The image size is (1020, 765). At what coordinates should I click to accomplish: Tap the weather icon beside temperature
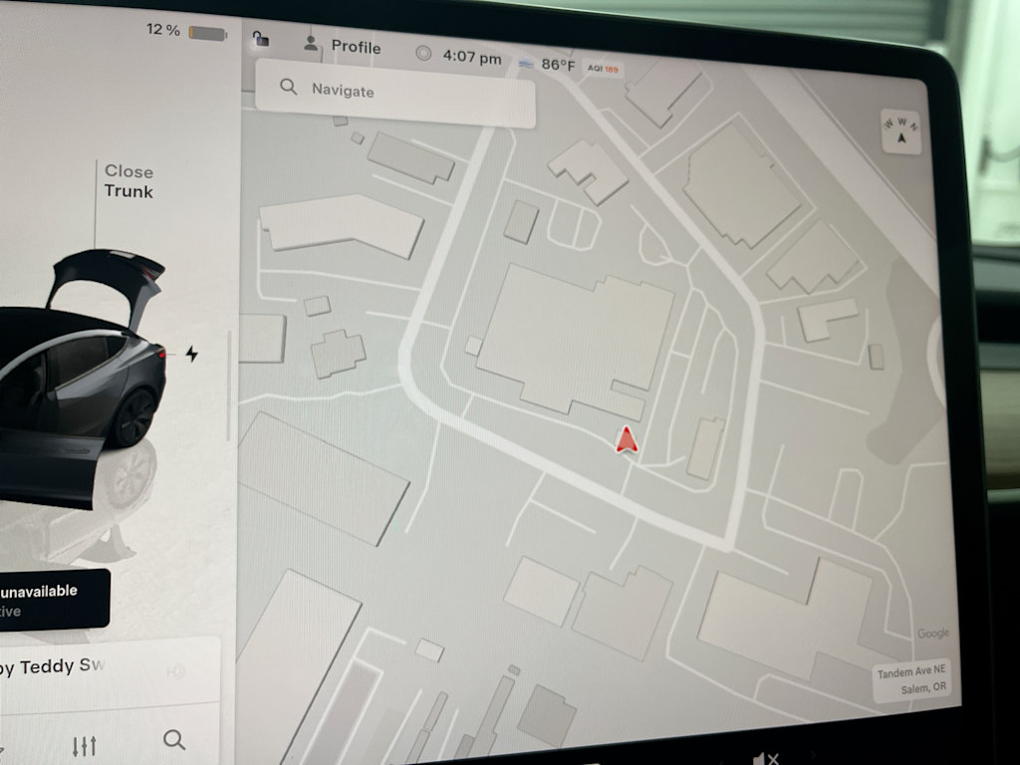[x=525, y=64]
